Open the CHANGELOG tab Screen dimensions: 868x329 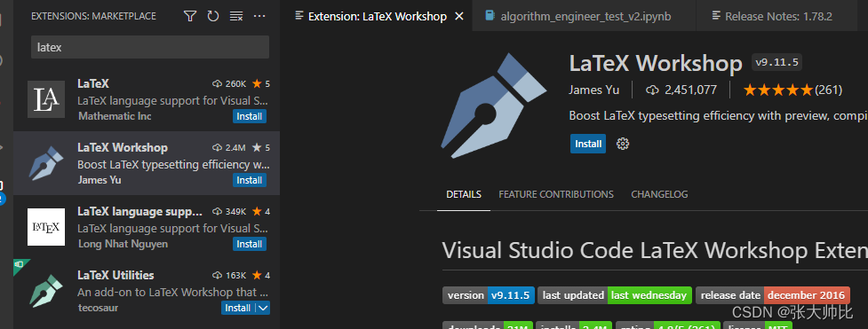659,194
